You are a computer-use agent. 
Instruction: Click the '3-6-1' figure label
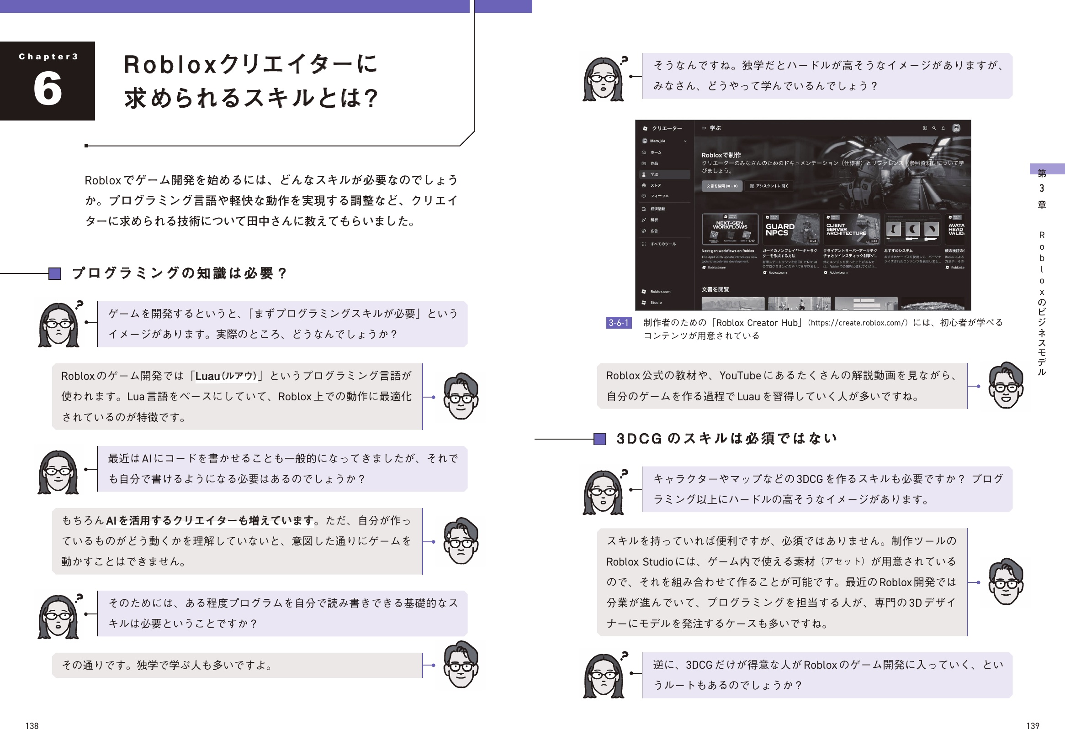point(619,323)
